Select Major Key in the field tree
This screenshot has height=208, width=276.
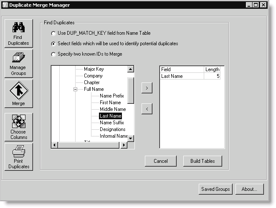click(x=94, y=69)
